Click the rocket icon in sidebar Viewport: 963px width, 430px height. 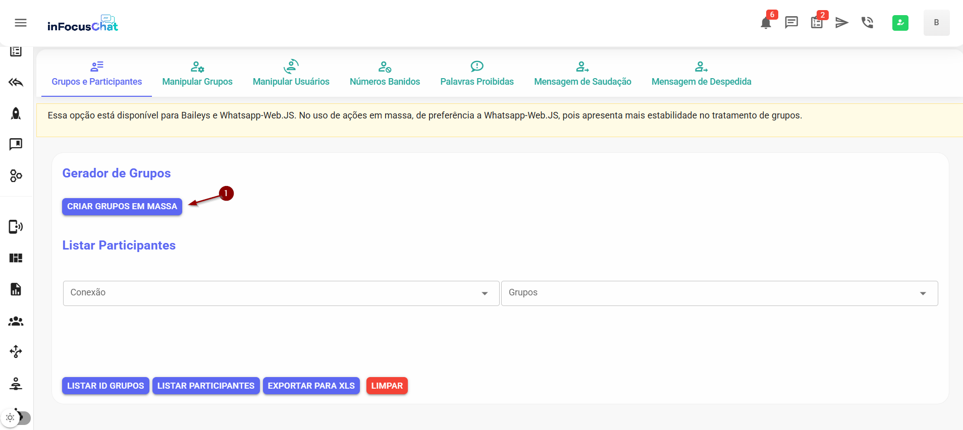(x=16, y=113)
